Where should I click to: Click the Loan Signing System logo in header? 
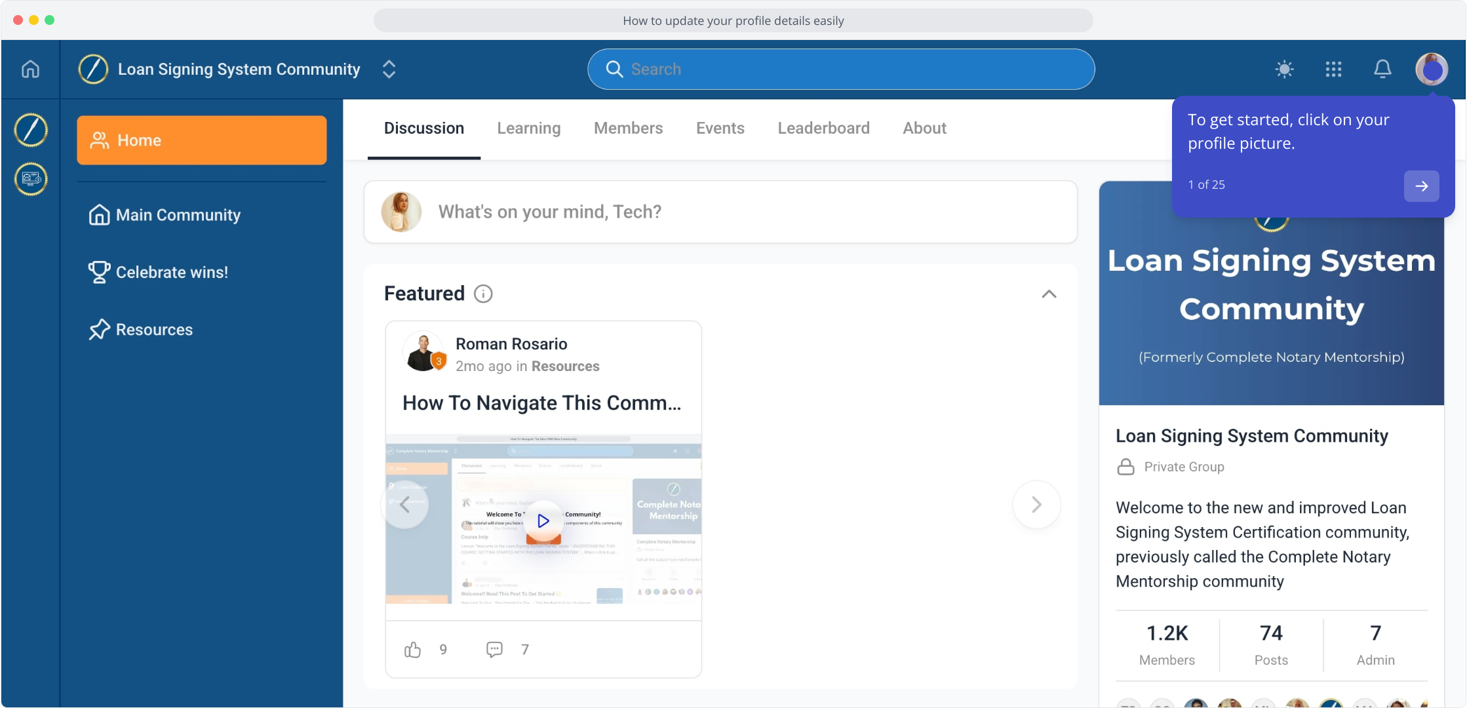tap(93, 69)
